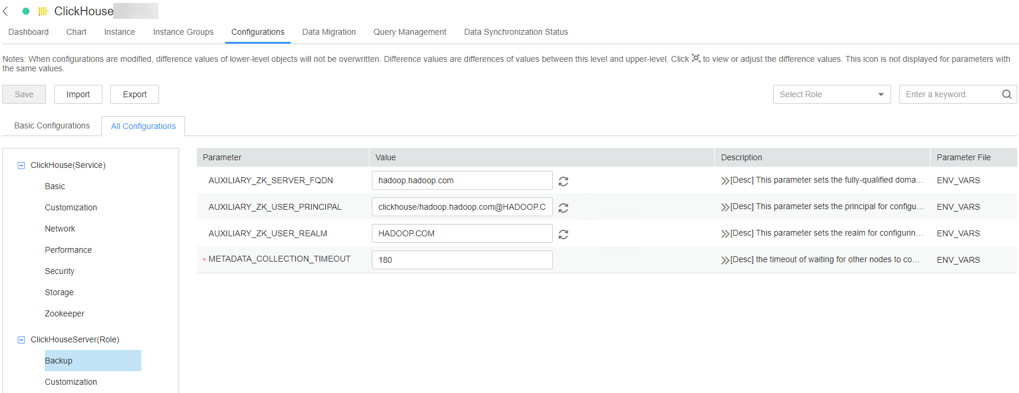Switch to the Instance Groups tab
Screen dimensions: 1019x393
(183, 32)
